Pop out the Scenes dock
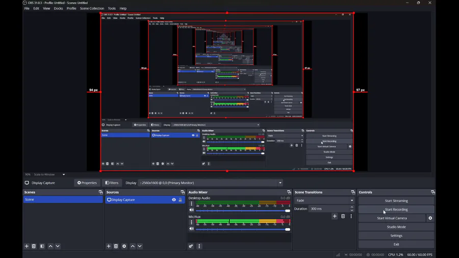459x258 pixels. 100,192
